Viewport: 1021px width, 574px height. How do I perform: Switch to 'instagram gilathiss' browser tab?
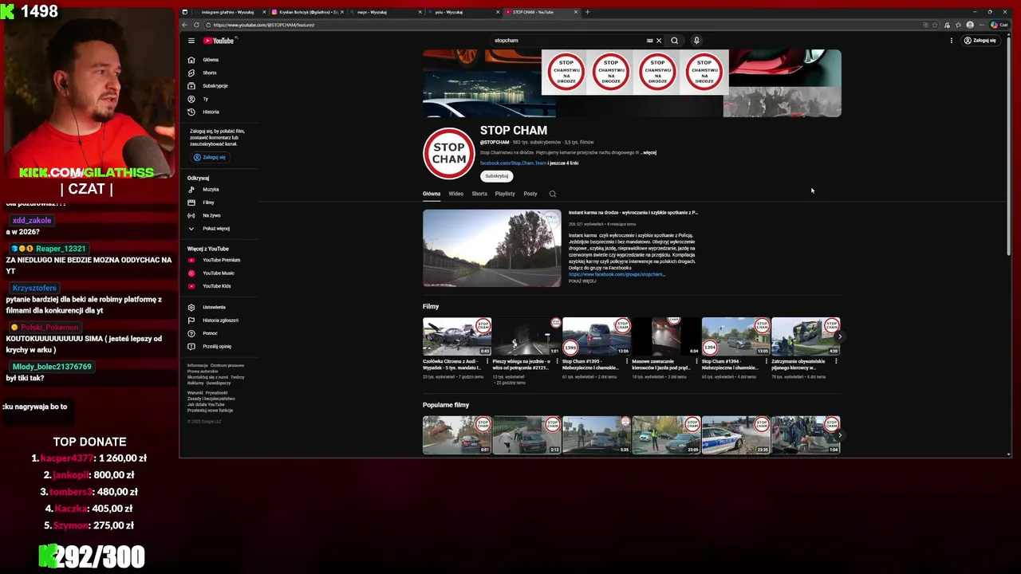[x=228, y=12]
